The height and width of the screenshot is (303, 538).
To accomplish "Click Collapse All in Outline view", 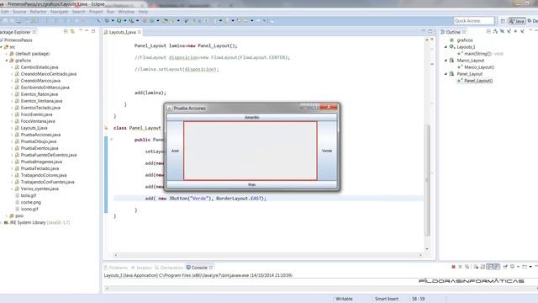I will [x=488, y=31].
